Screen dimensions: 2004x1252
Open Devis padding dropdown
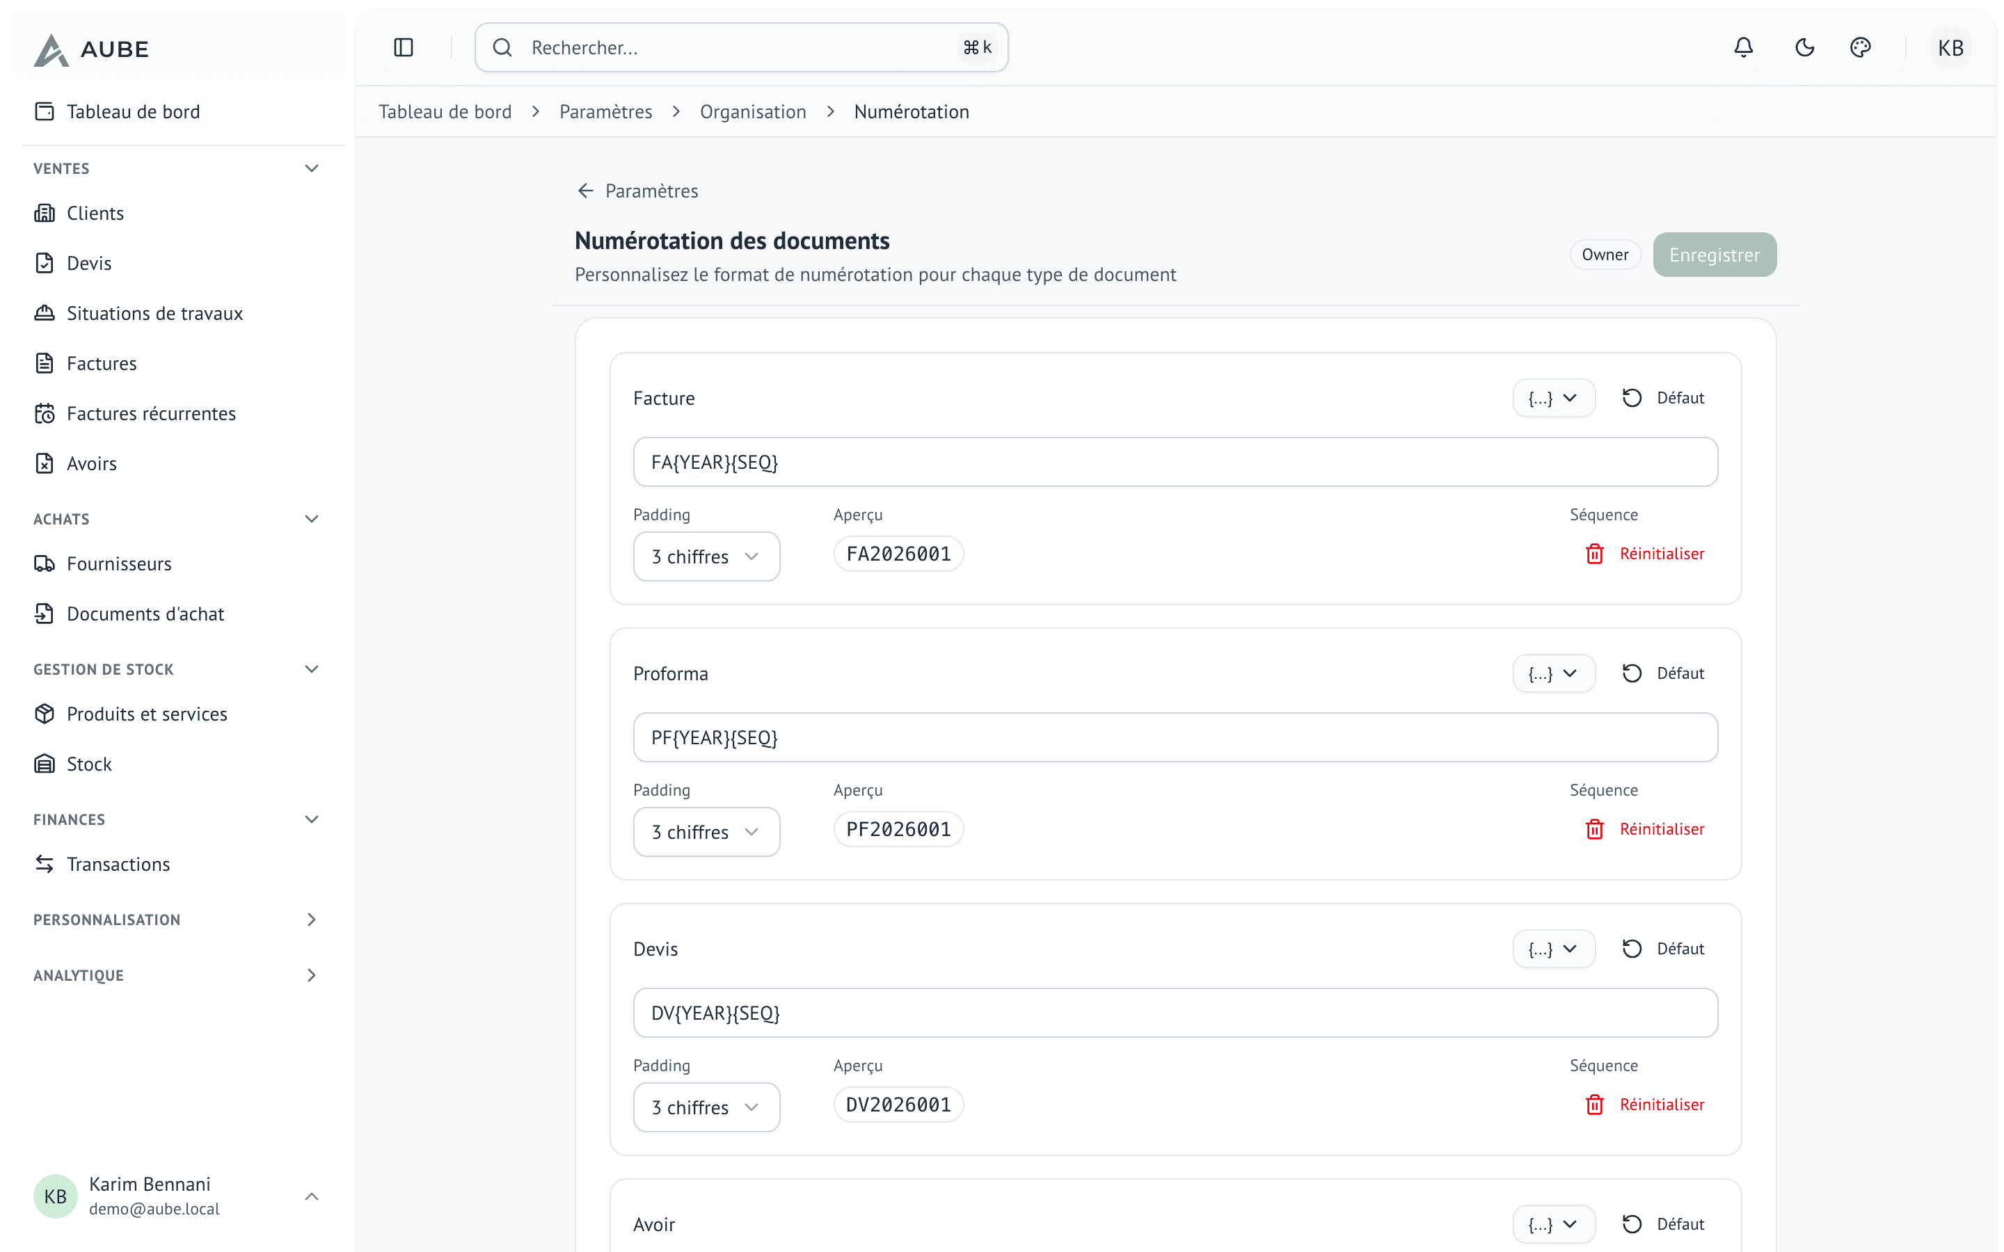[706, 1107]
